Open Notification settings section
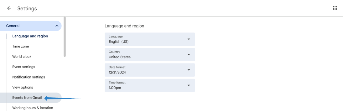This screenshot has height=111, width=343. [29, 77]
